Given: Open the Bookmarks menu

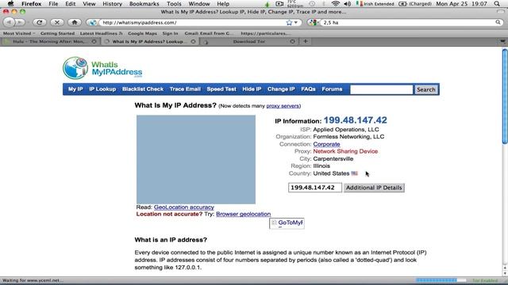Looking at the screenshot, I should point(144,4).
